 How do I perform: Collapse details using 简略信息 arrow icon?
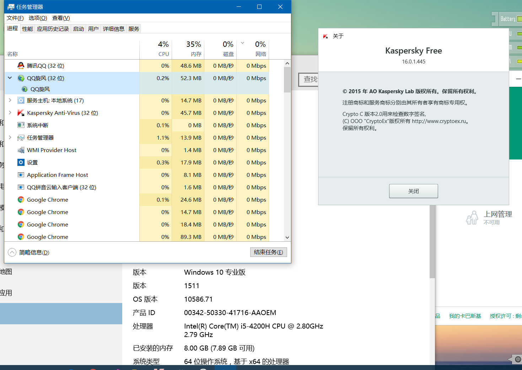[x=12, y=252]
